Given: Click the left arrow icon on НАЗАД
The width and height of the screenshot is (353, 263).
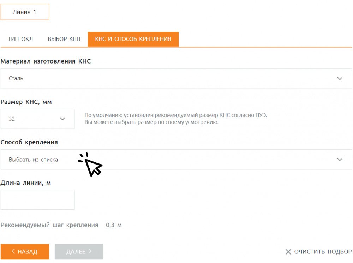Looking at the screenshot, I should tap(13, 252).
